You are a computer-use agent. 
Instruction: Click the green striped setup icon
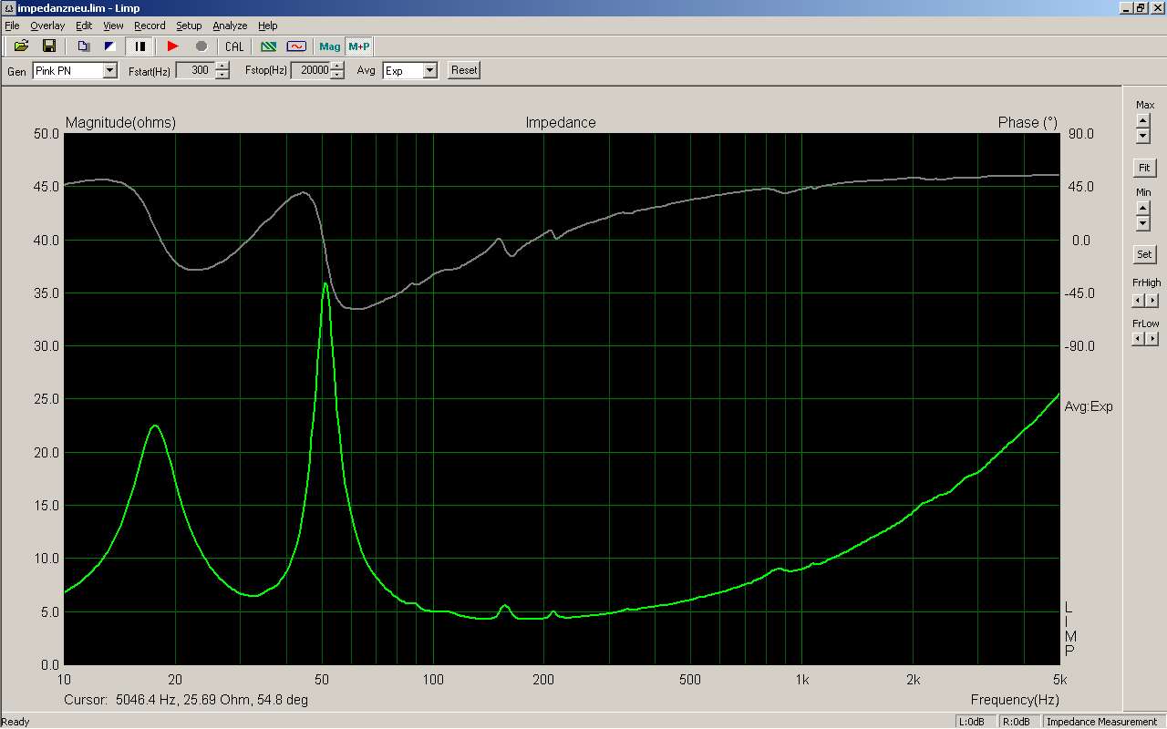(x=268, y=46)
